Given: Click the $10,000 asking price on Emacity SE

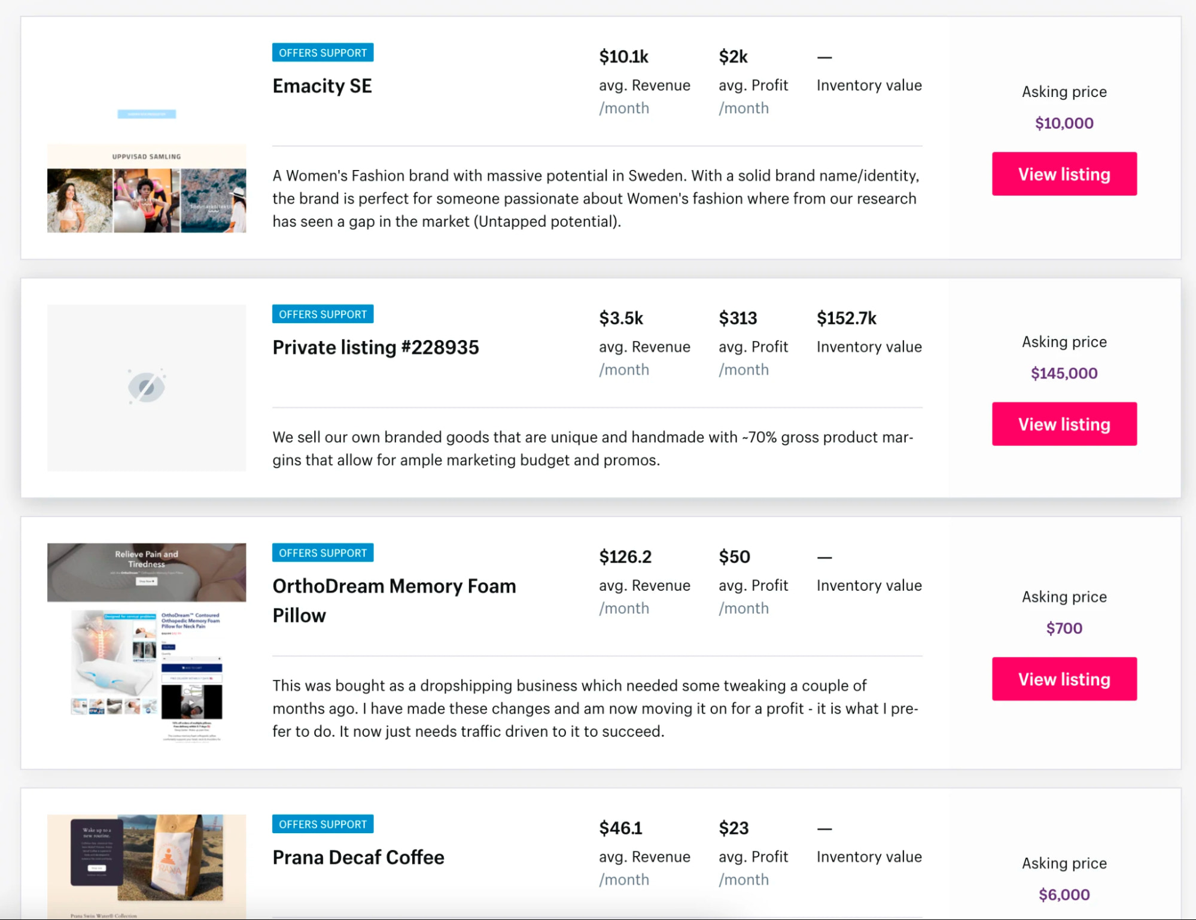Looking at the screenshot, I should pos(1064,123).
